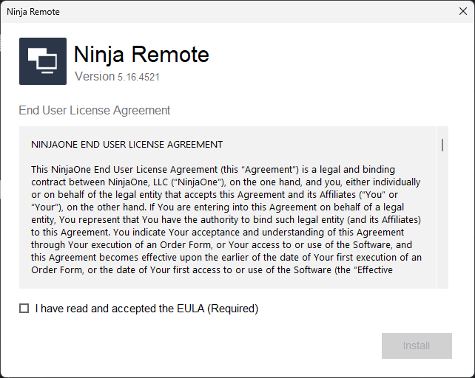
Task: Click the scrollbar track below the thumb
Action: 442,221
